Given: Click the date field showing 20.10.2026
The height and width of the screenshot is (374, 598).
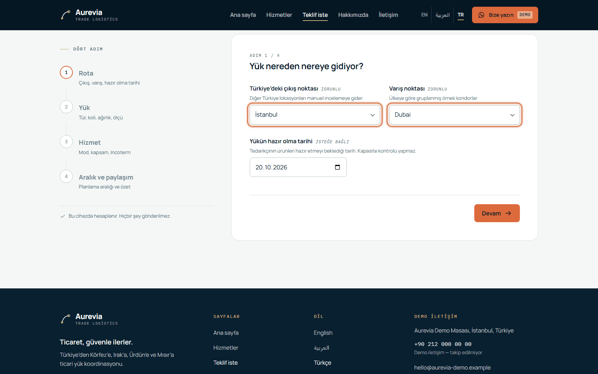Looking at the screenshot, I should point(298,167).
